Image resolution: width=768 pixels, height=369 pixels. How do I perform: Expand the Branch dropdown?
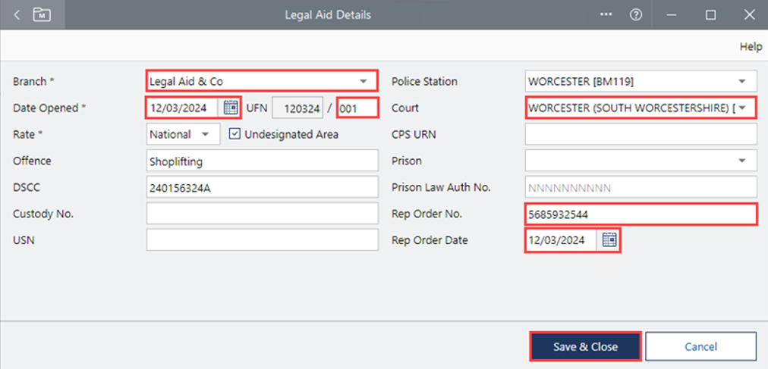(363, 81)
